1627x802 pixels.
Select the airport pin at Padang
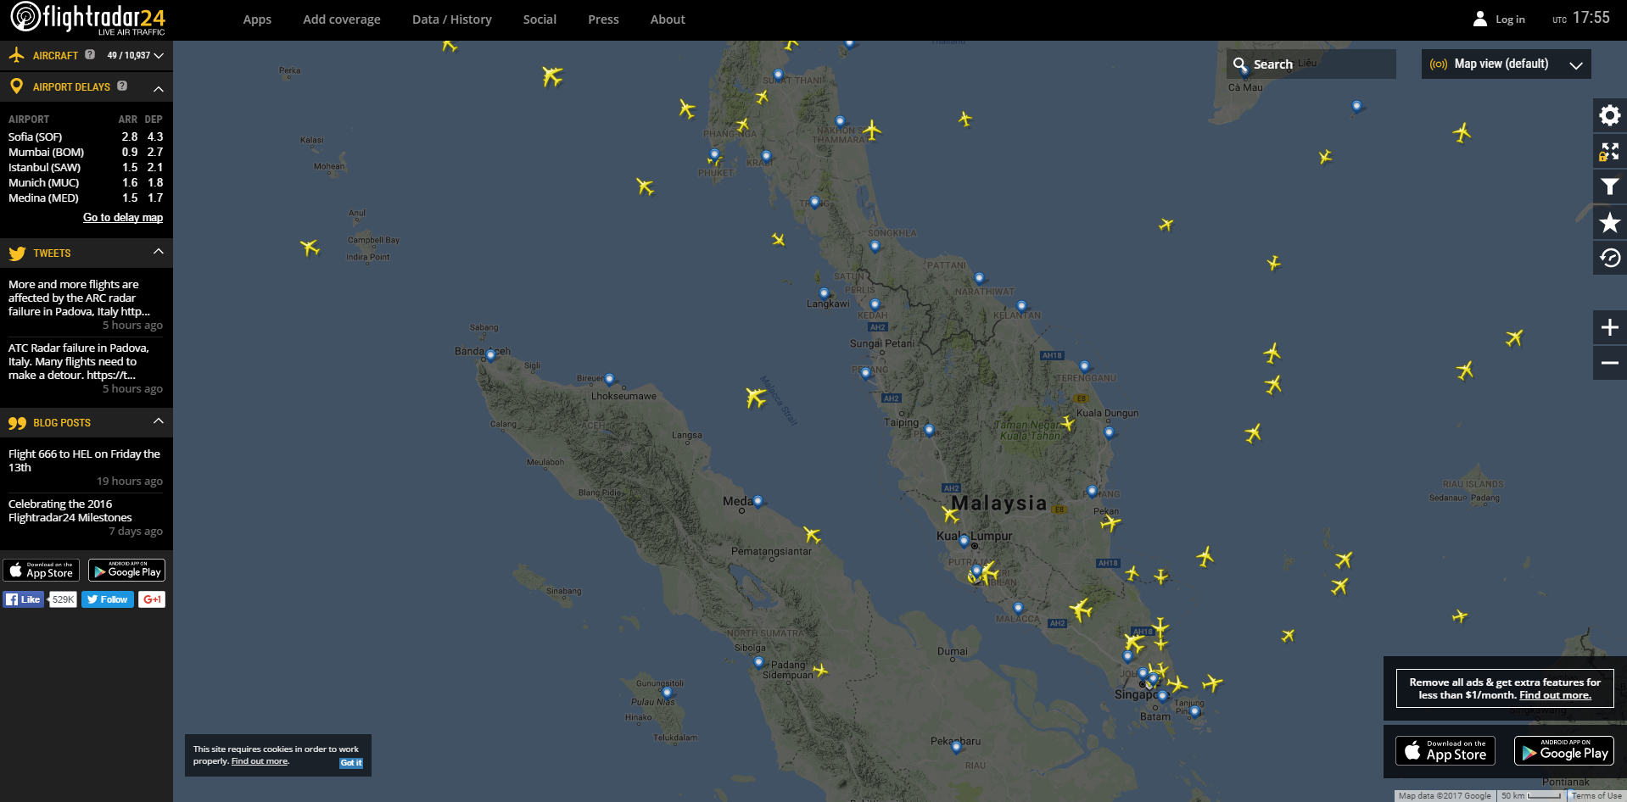tap(758, 663)
